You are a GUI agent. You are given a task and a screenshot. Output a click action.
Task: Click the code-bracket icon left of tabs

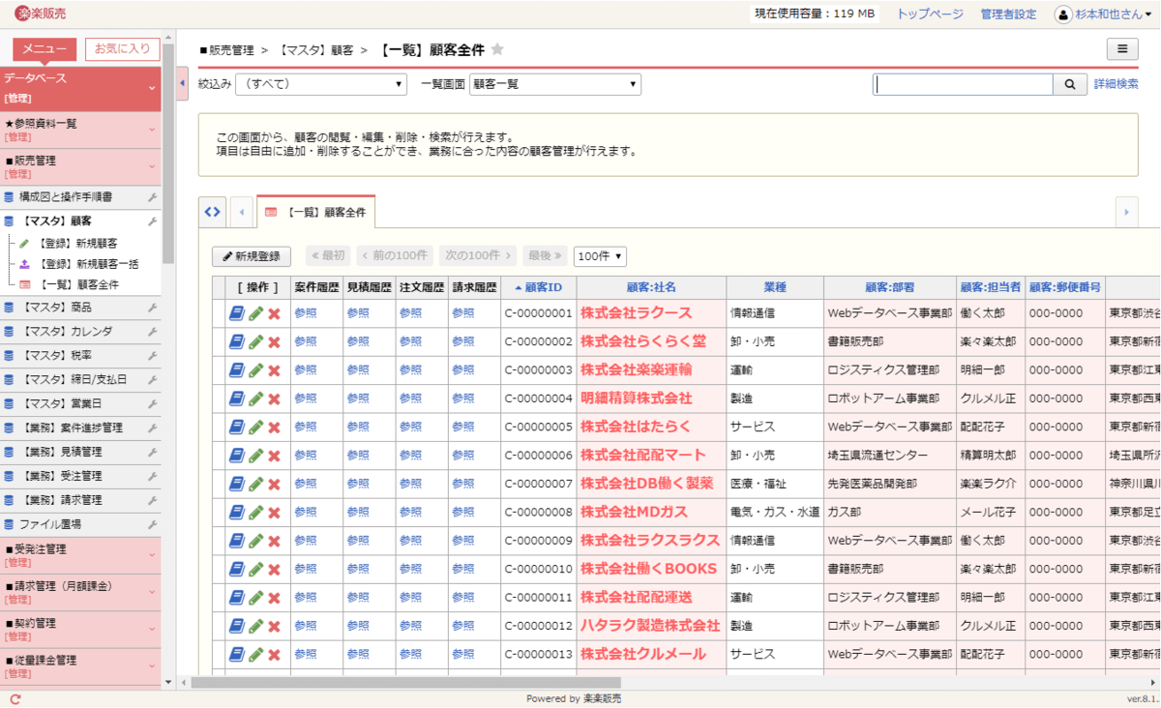213,211
